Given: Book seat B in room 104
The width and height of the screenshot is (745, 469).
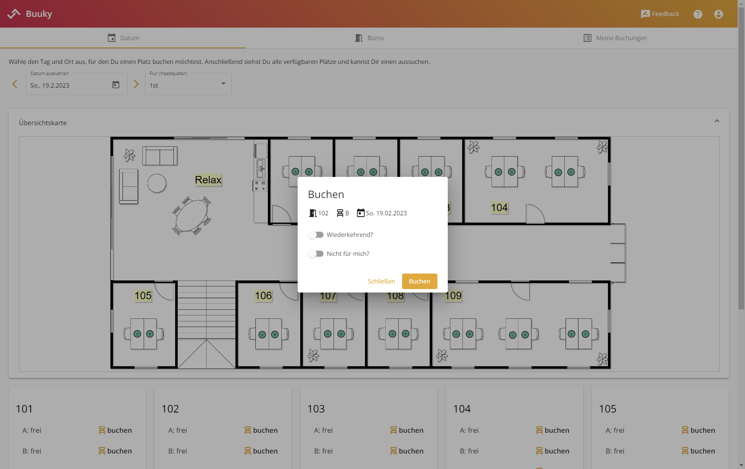Looking at the screenshot, I should [553, 451].
